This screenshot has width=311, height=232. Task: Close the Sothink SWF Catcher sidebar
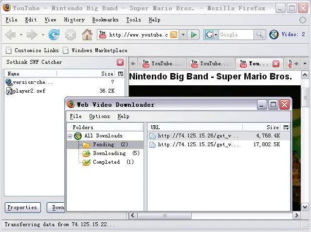pyautogui.click(x=120, y=62)
